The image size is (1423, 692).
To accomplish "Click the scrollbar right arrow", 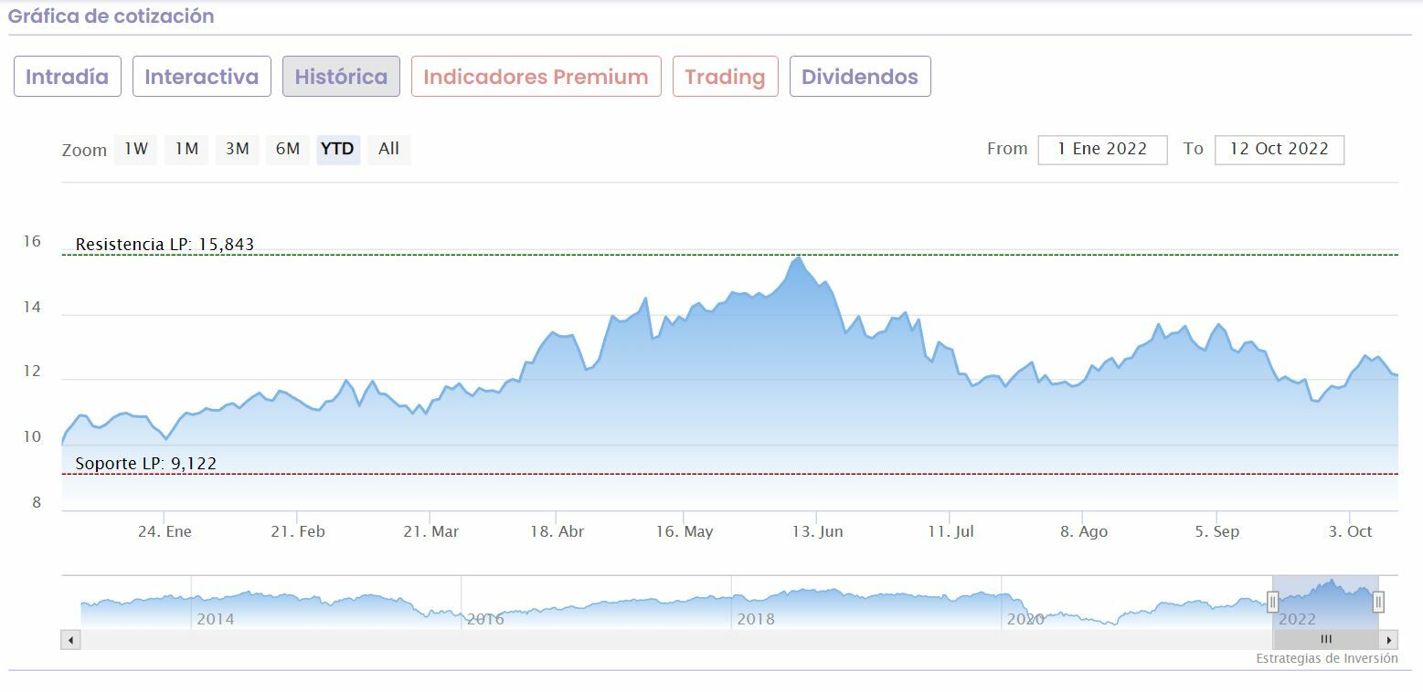I will point(1389,640).
